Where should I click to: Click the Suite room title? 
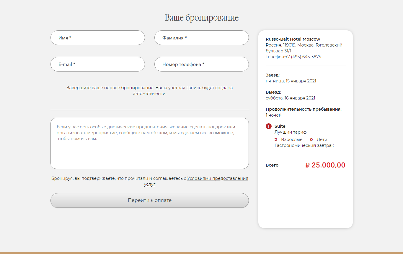[x=280, y=126]
